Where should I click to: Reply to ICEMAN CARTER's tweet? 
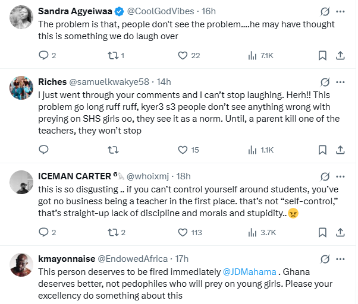pyautogui.click(x=43, y=232)
